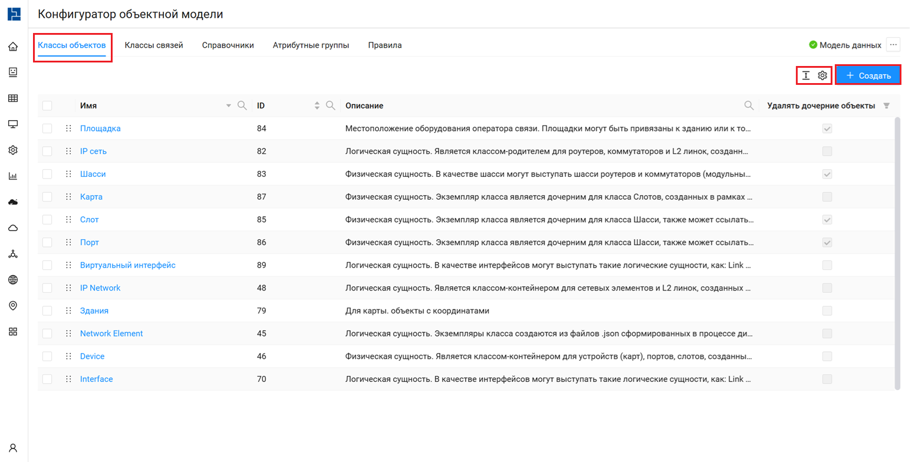This screenshot has width=912, height=462.
Task: Open table settings gear next to Создать
Action: coord(822,75)
